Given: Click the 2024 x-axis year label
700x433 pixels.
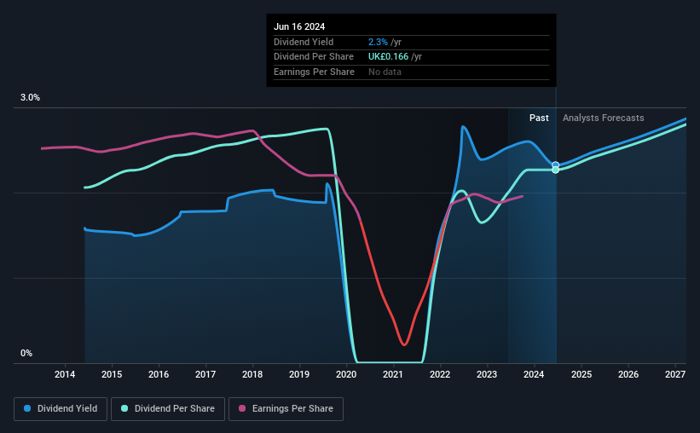Looking at the screenshot, I should 534,374.
